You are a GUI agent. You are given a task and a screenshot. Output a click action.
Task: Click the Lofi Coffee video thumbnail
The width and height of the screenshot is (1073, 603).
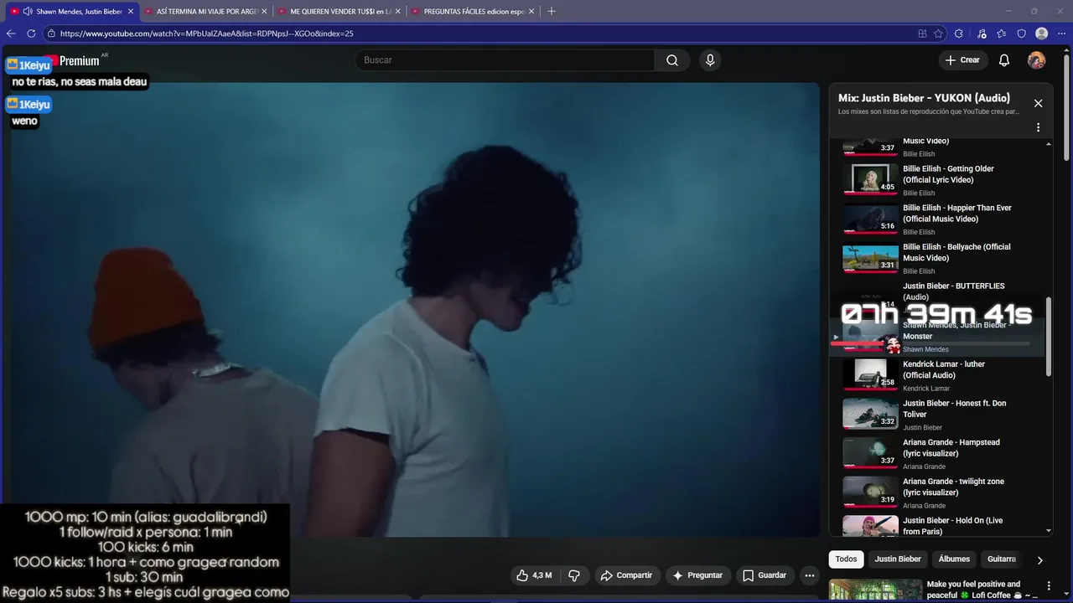875,590
